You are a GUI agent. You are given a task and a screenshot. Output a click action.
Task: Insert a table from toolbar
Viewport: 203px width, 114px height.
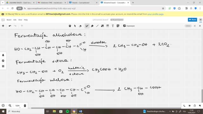click(108, 26)
